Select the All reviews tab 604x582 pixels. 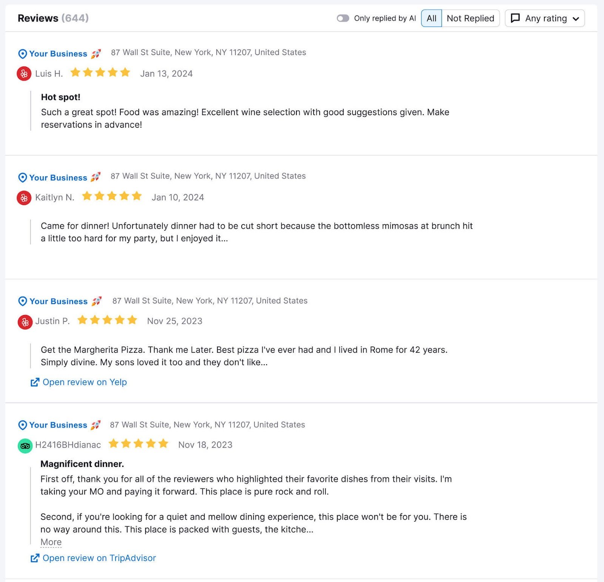pos(431,18)
